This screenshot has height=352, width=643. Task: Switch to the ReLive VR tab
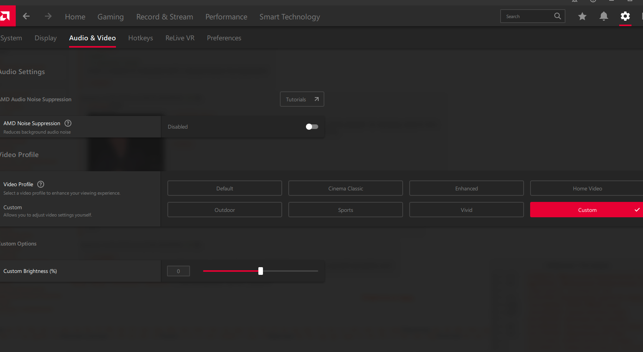180,38
